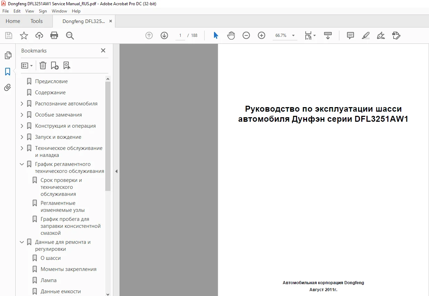Go to Данные емкости bookmark

(61, 291)
